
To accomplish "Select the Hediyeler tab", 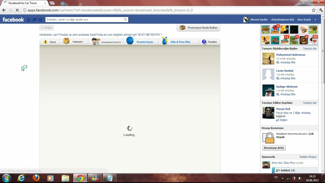I will click(x=74, y=42).
